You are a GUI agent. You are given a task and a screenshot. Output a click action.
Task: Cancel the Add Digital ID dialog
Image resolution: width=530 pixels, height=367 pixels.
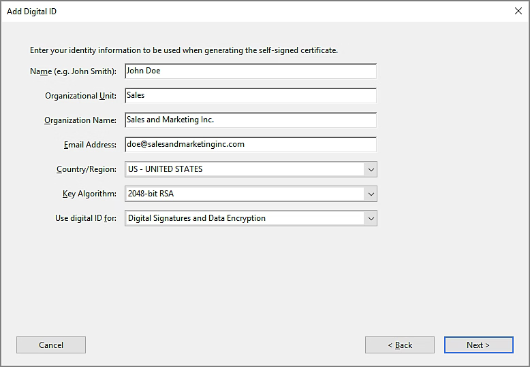[51, 345]
